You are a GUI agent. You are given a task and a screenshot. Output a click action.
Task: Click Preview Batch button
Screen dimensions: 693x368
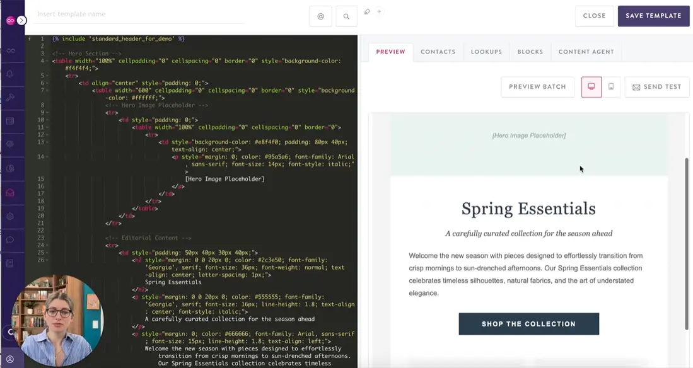click(x=537, y=87)
